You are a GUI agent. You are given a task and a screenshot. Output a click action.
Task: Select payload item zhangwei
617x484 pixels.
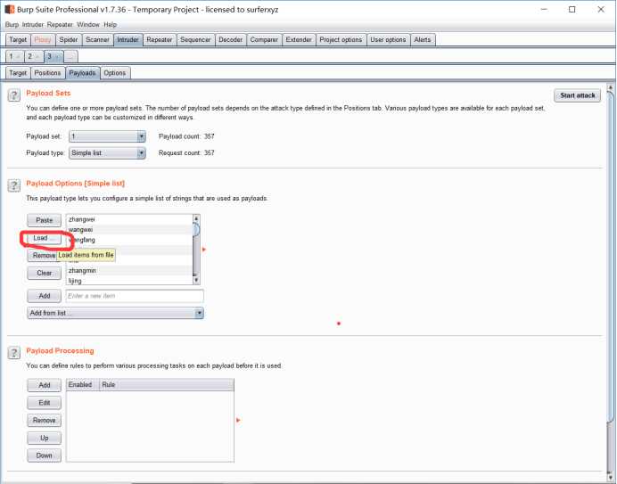click(129, 219)
